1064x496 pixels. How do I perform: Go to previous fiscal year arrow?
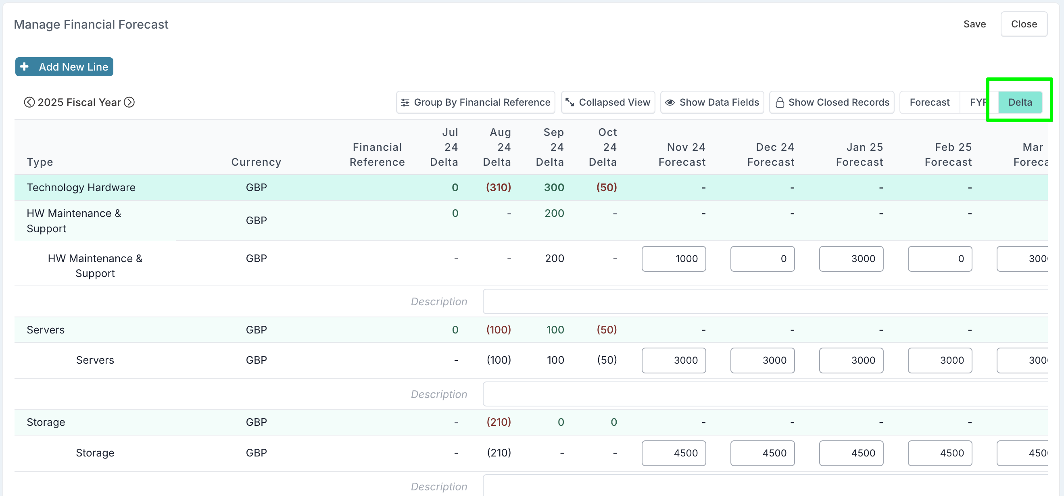coord(29,102)
